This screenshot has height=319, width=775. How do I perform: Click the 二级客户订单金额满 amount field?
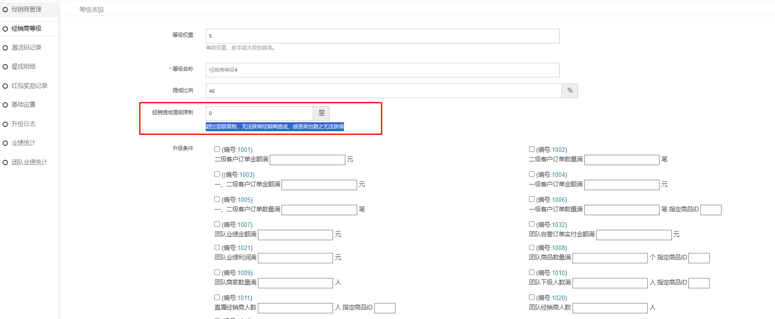point(308,160)
